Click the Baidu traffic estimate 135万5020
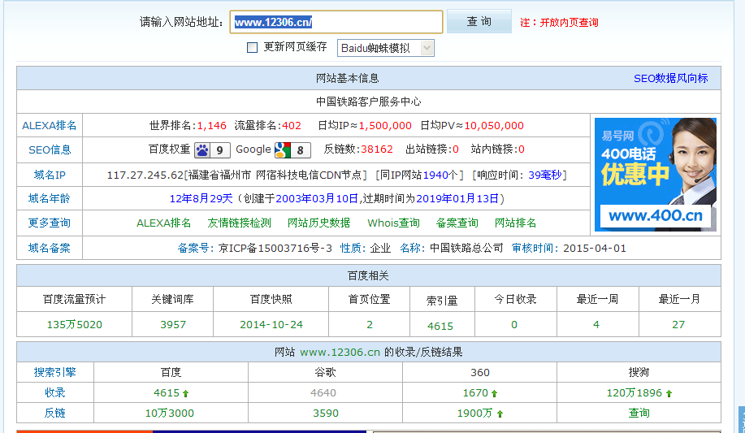 tap(75, 325)
